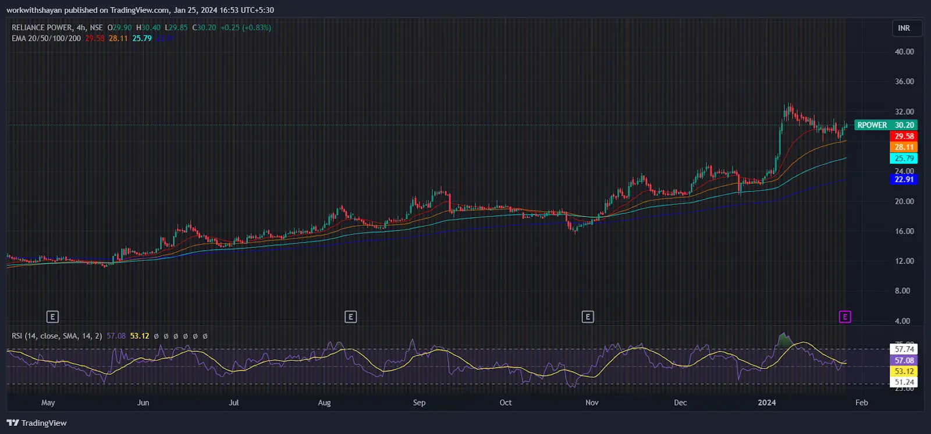Click the orange 28.11 EMA price label on axis
Screen dimensions: 931x434
(x=904, y=147)
